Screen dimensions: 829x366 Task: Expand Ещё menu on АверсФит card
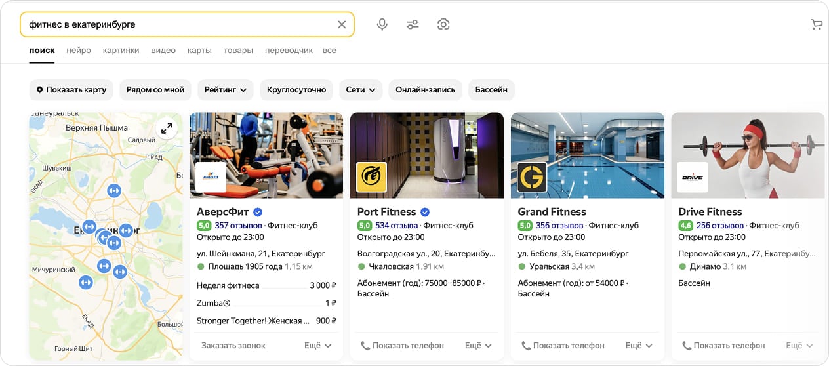tap(318, 345)
